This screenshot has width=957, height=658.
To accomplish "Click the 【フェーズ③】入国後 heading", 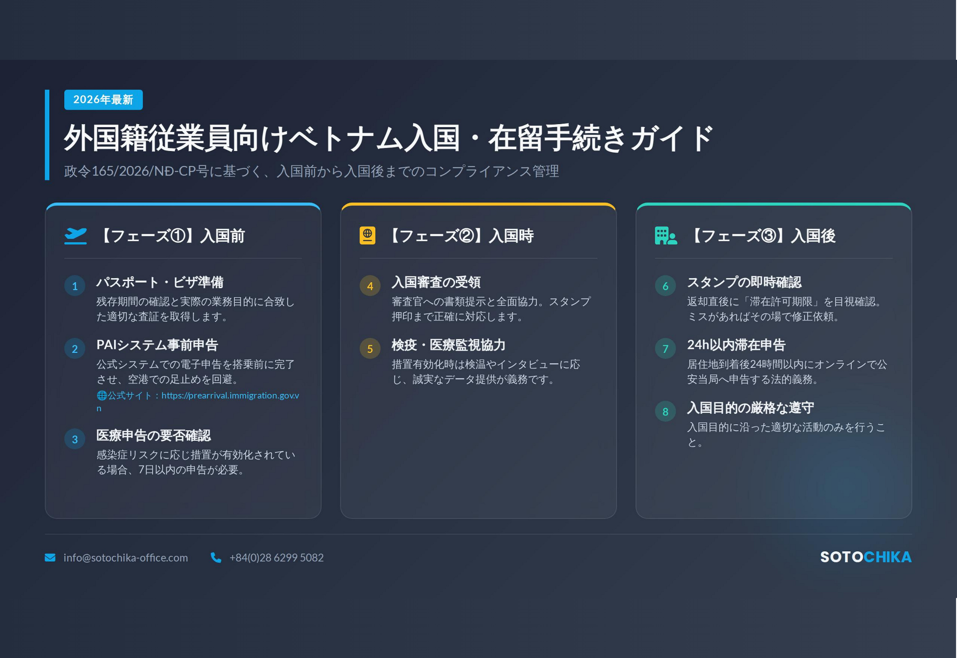I will 762,236.
